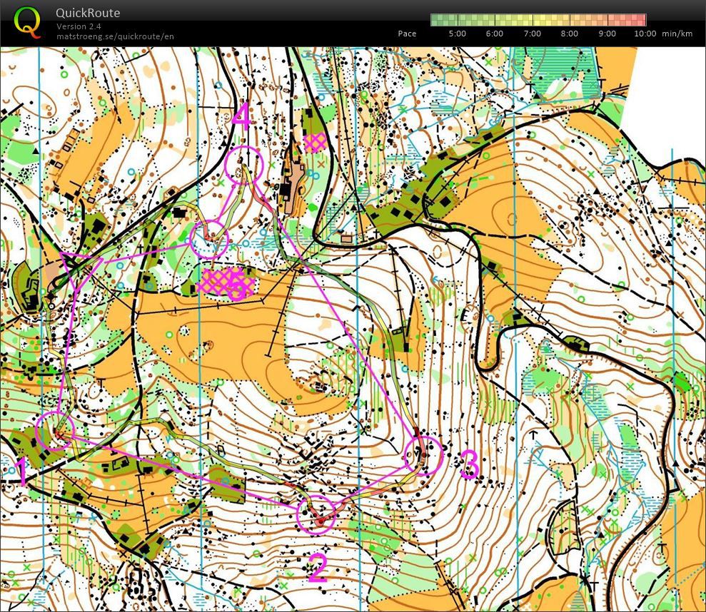Click the 7:00 pace scale value

(x=533, y=34)
